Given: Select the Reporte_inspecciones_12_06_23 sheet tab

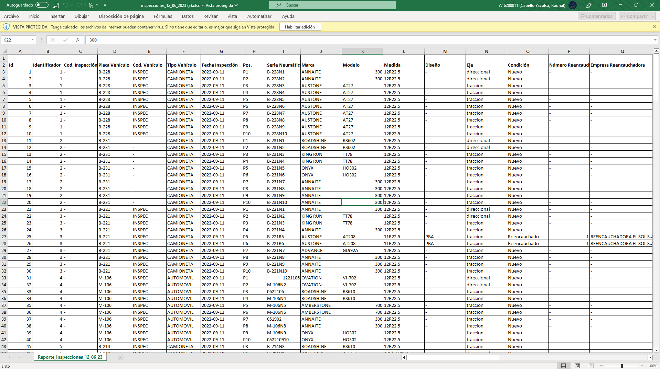Looking at the screenshot, I should tap(70, 357).
